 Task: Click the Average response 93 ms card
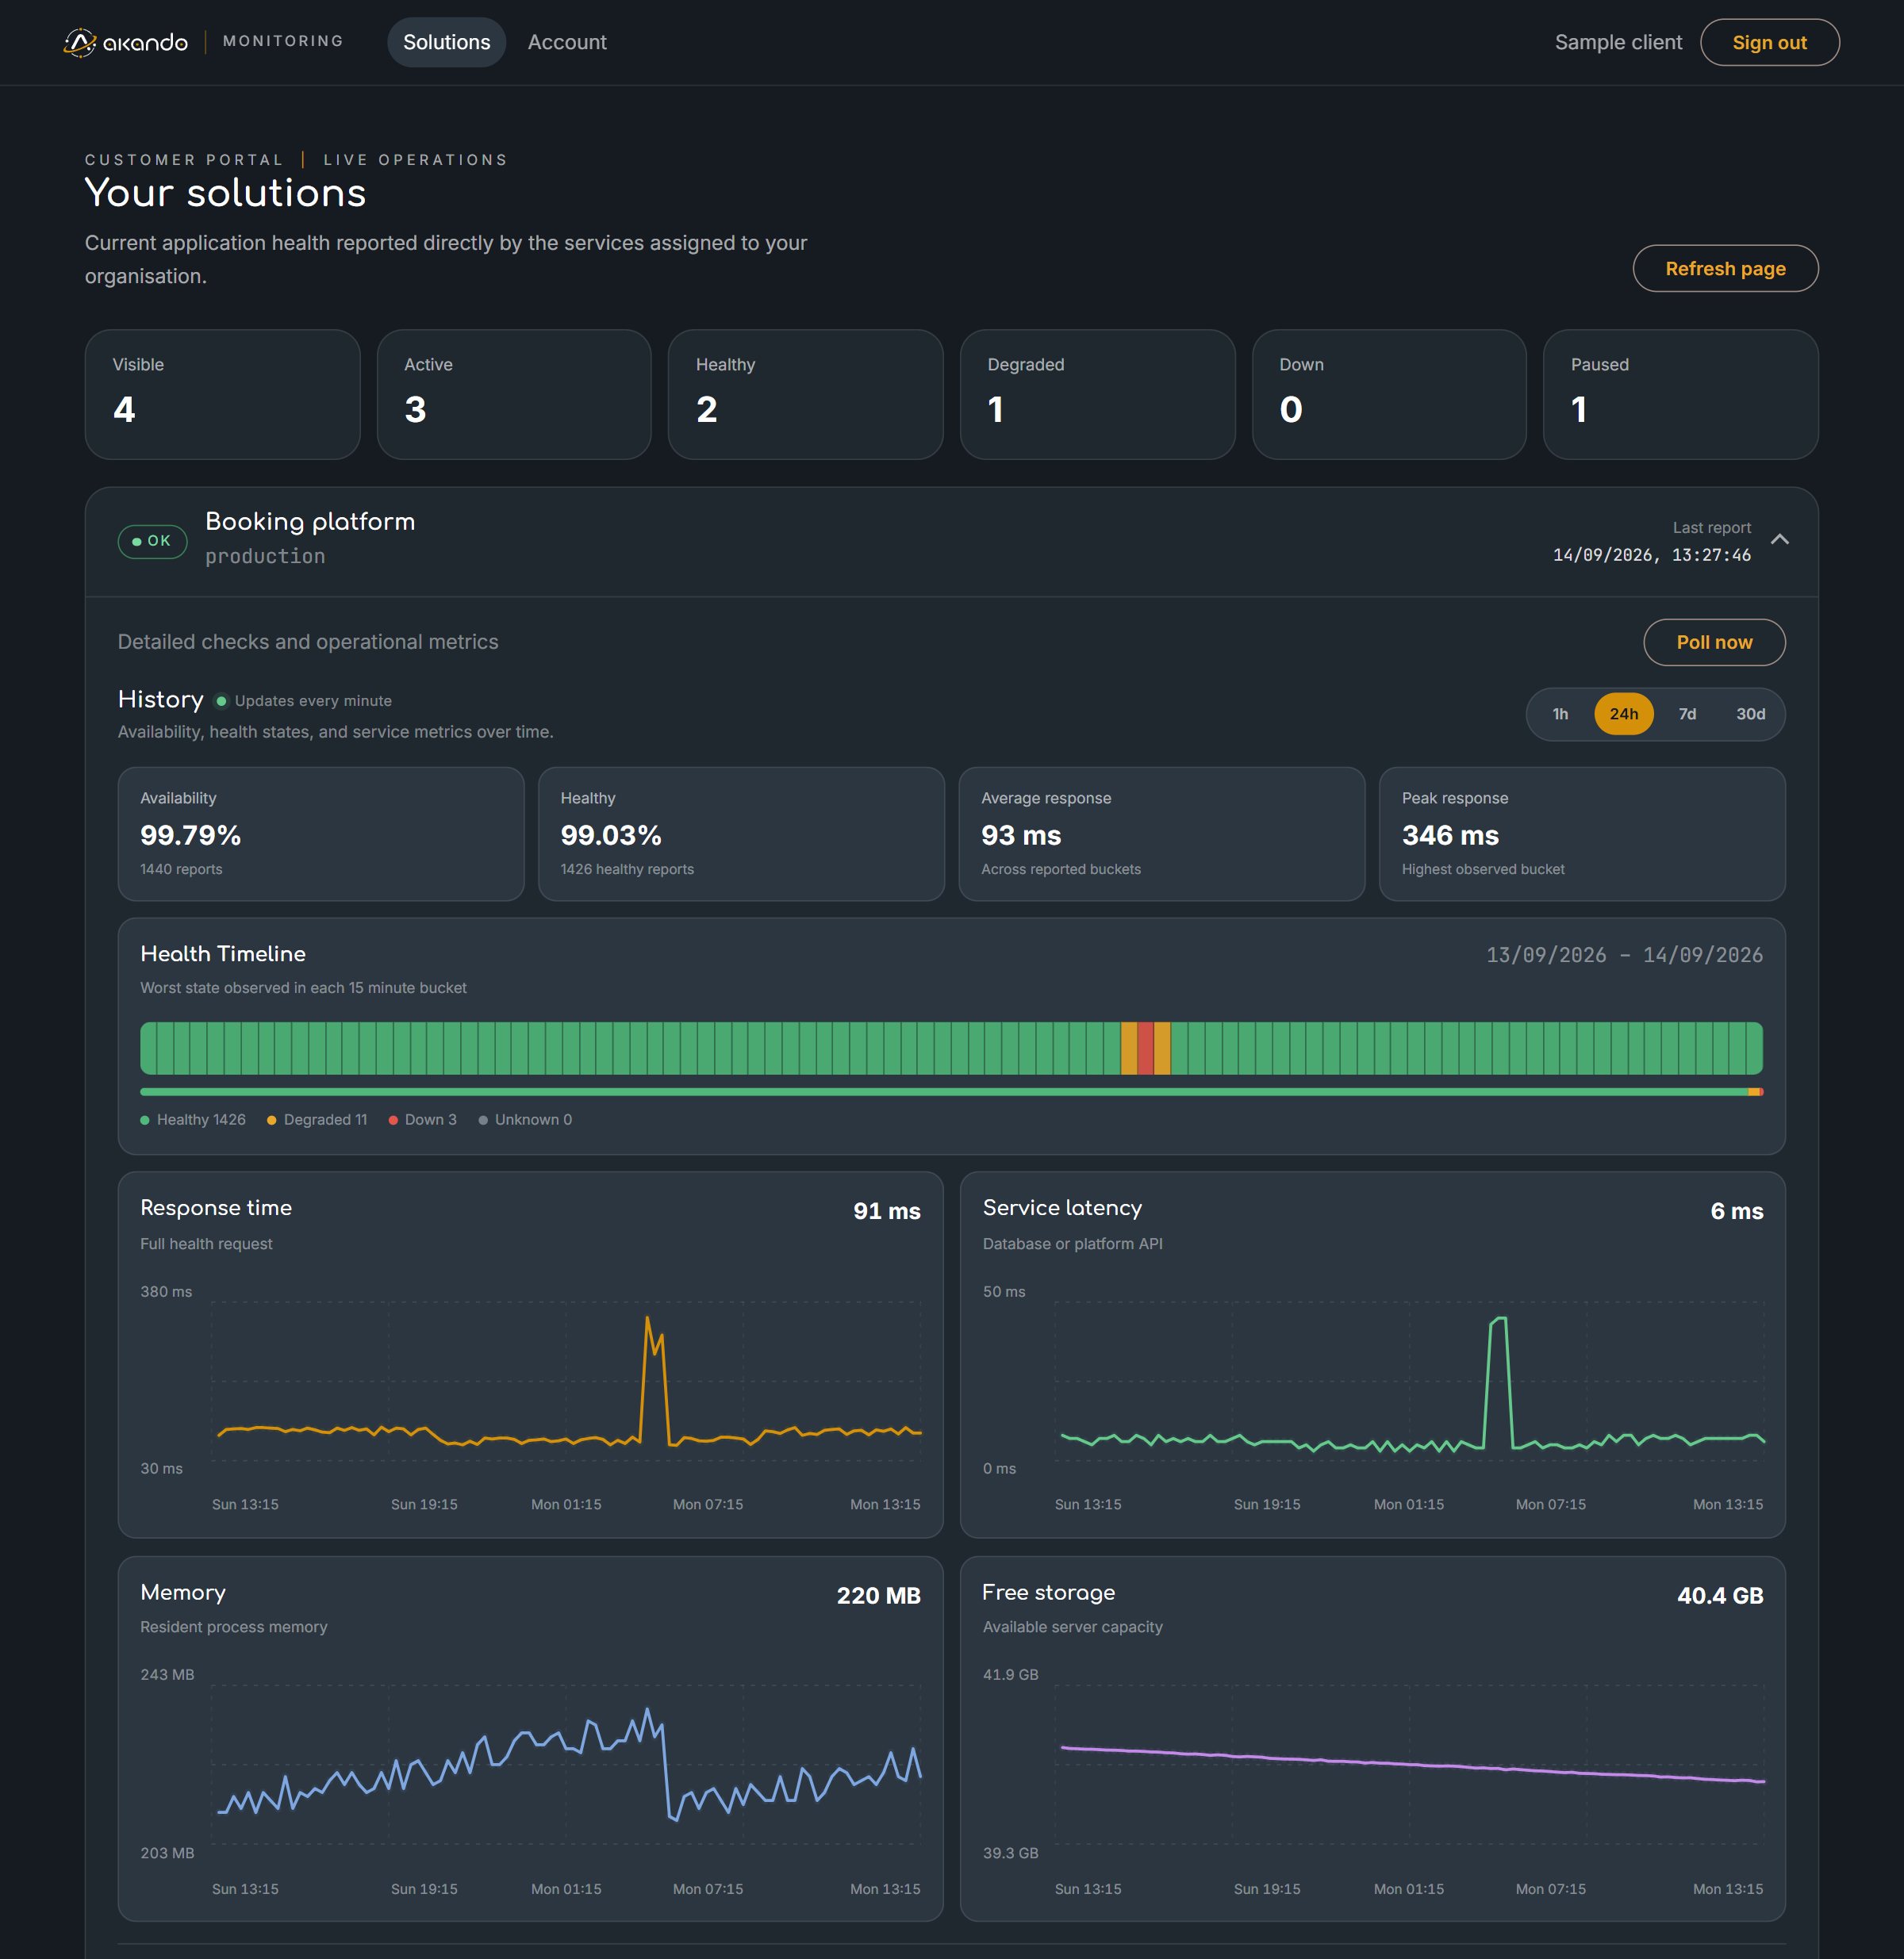pos(1162,834)
